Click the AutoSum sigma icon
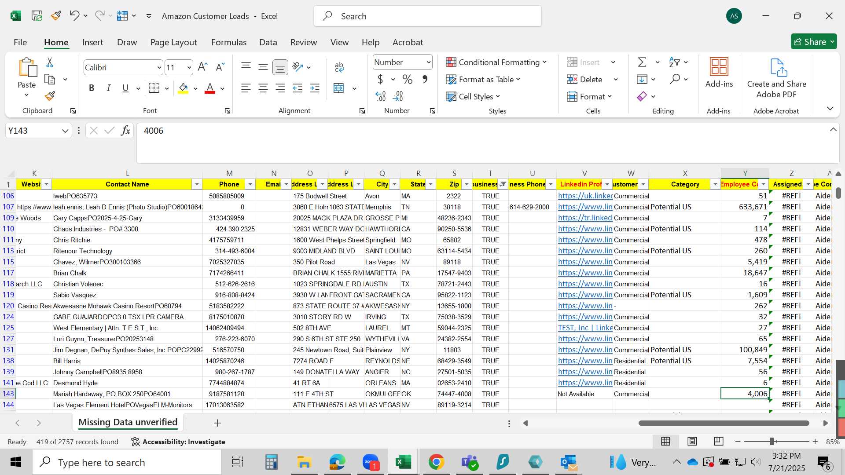This screenshot has width=845, height=475. [642, 62]
